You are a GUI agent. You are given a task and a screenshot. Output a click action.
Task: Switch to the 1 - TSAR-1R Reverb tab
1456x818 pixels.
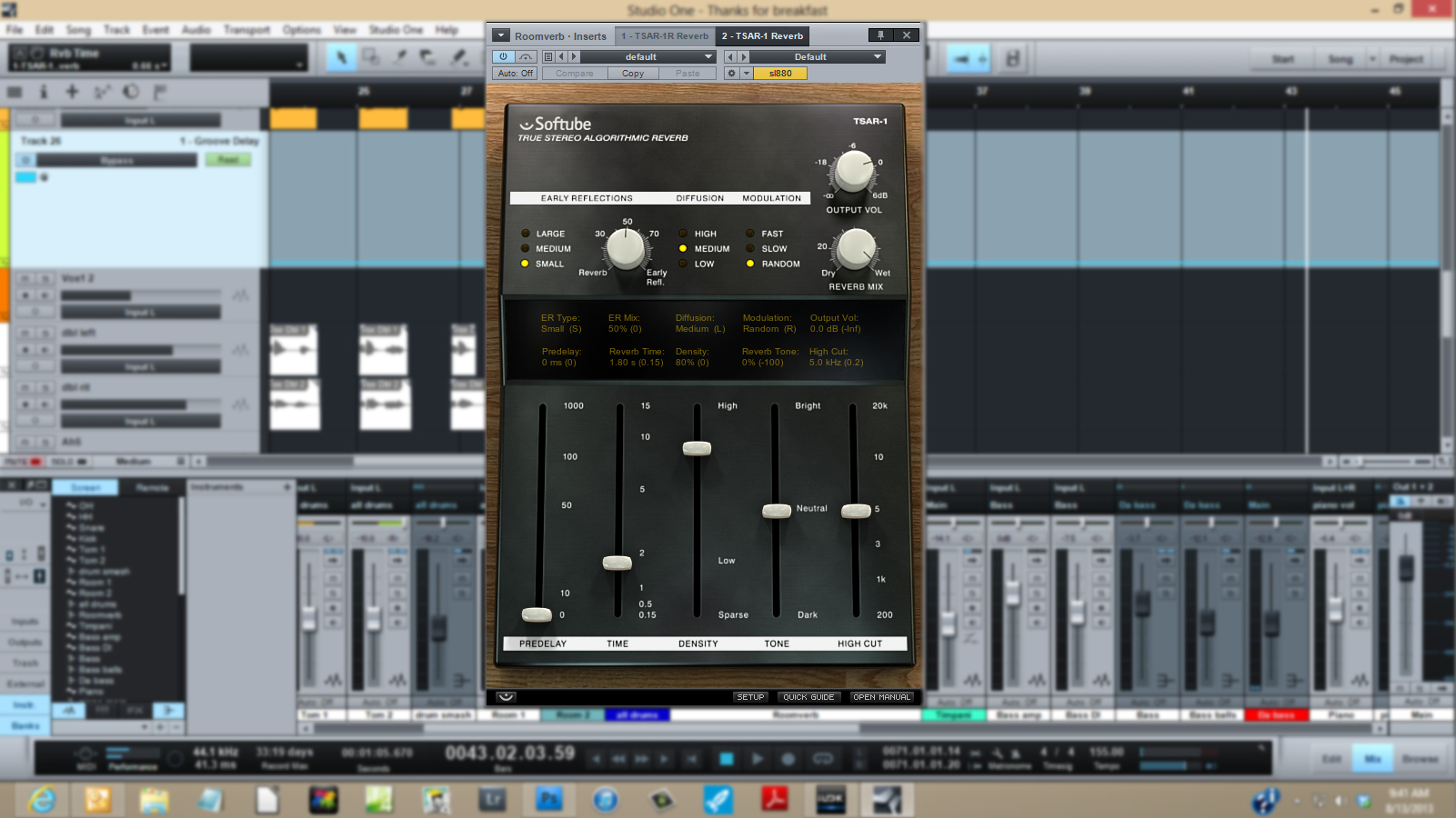pos(665,35)
